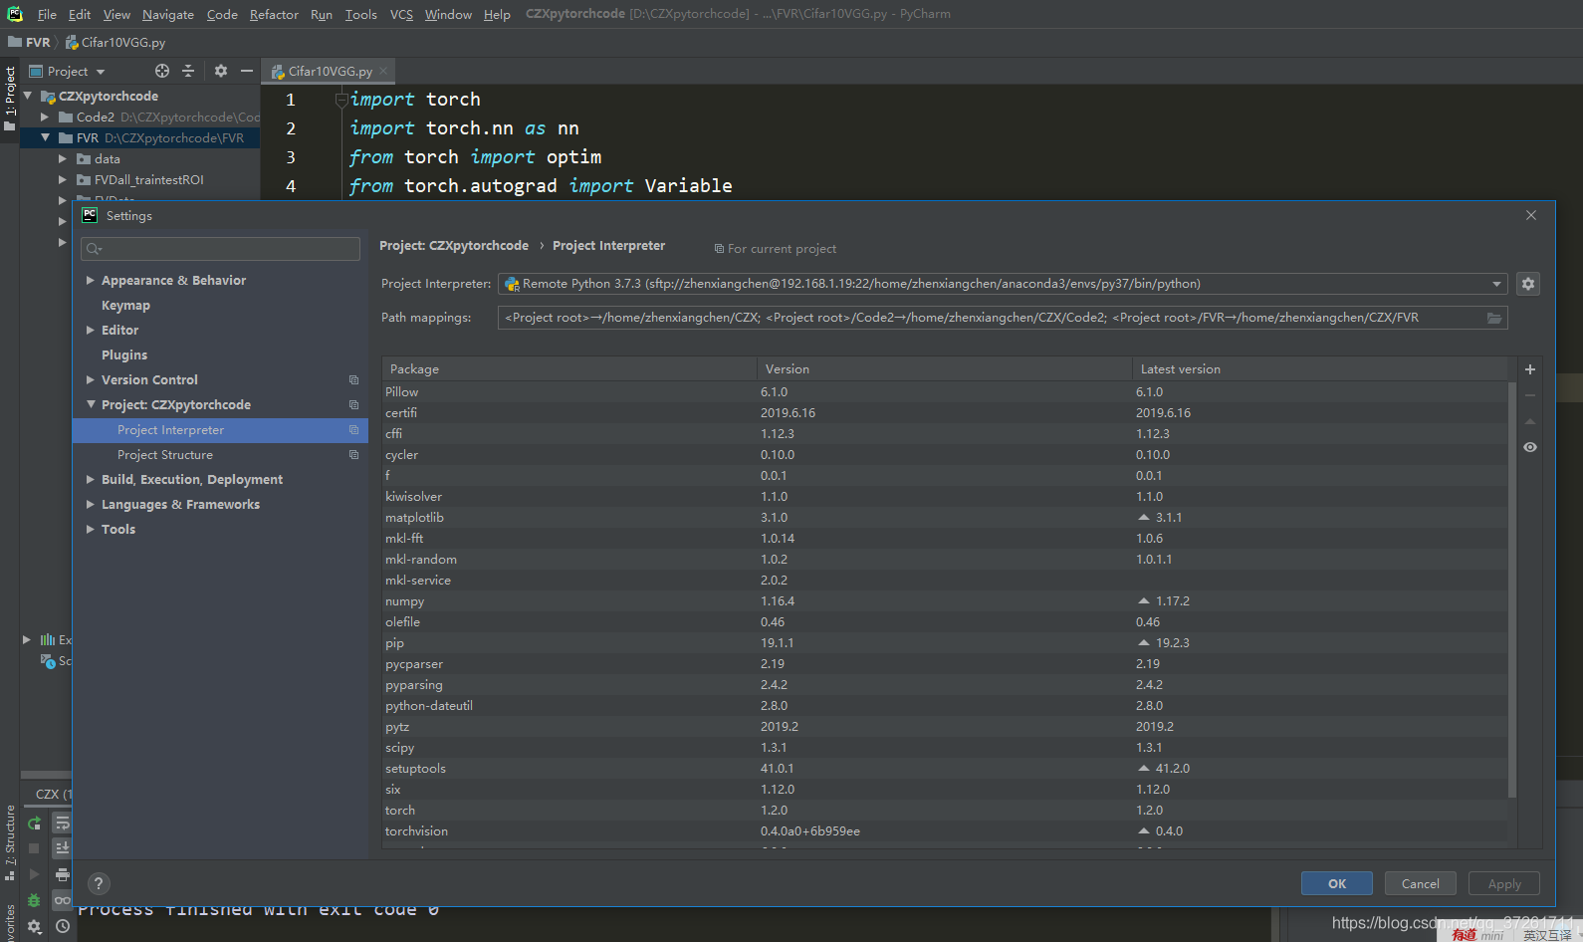Click OK in Settings dialog
The height and width of the screenshot is (942, 1583).
click(1337, 884)
